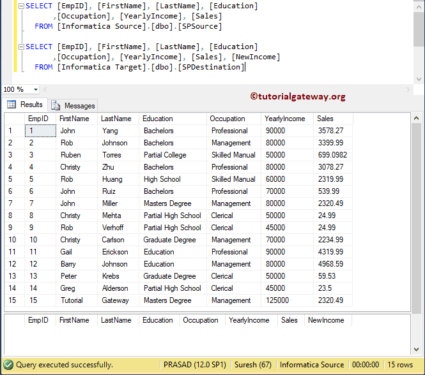The image size is (425, 375).
Task: Click the cell containing Ruben
Action: point(71,155)
